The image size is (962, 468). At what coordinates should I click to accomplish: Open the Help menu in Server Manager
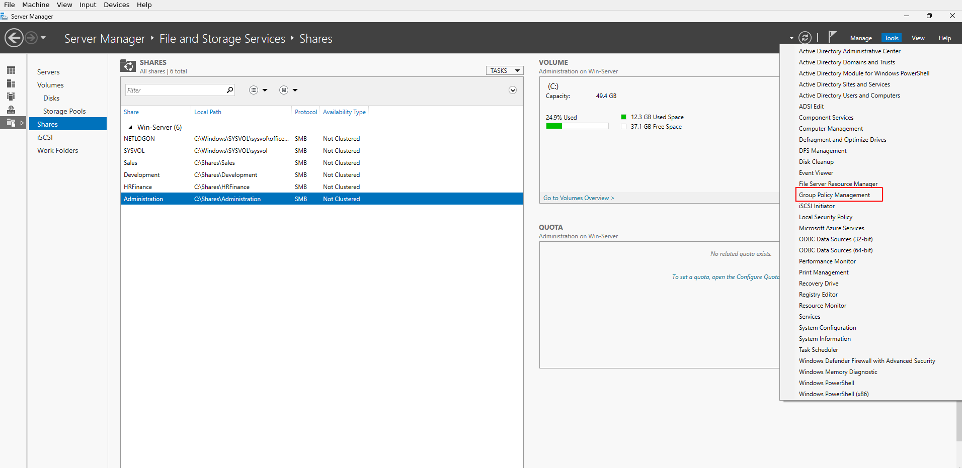coord(944,38)
